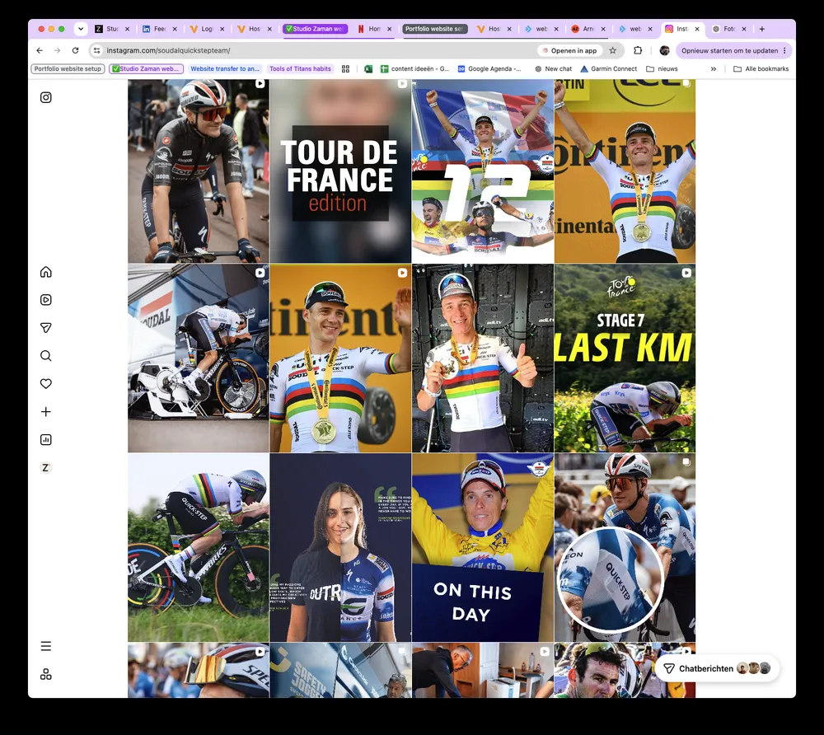Open Stage 7 Last KM reel
The width and height of the screenshot is (824, 735).
pos(625,358)
